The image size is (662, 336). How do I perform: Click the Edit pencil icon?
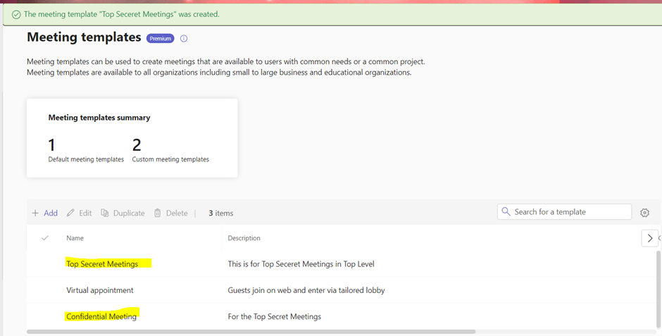click(x=70, y=213)
